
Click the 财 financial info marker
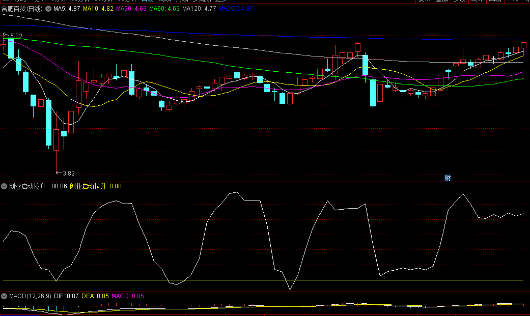[448, 178]
